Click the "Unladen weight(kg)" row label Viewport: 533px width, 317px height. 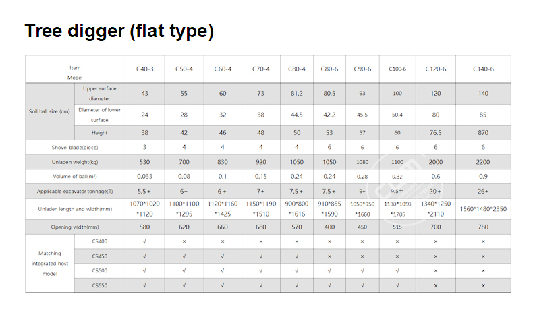(75, 163)
